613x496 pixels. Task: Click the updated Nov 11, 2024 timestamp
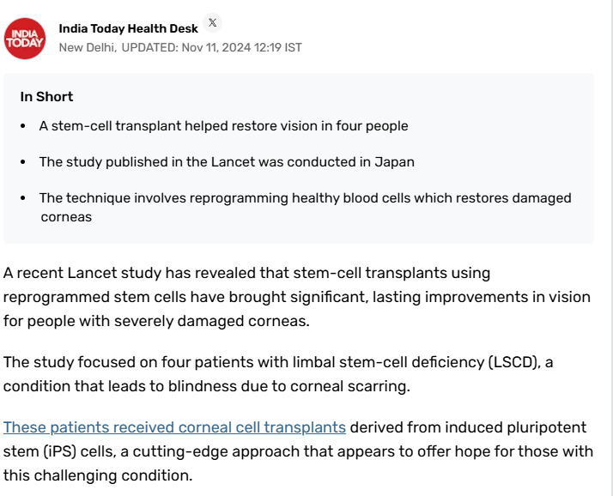click(212, 47)
